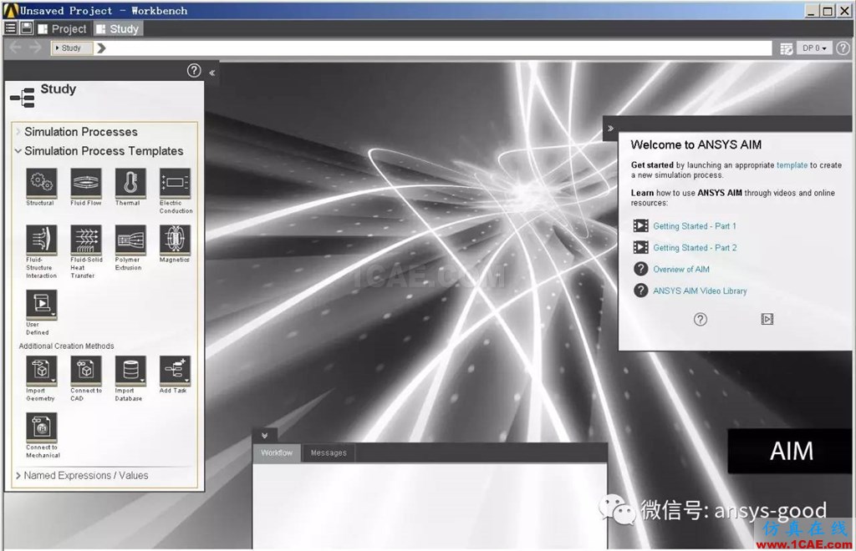
Task: Select the Workflow tab
Action: (277, 452)
